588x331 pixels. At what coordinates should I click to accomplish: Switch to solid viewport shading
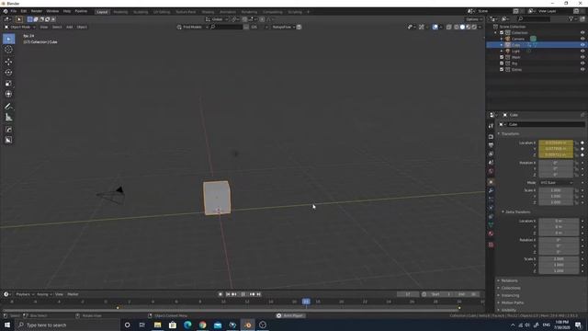click(x=462, y=27)
